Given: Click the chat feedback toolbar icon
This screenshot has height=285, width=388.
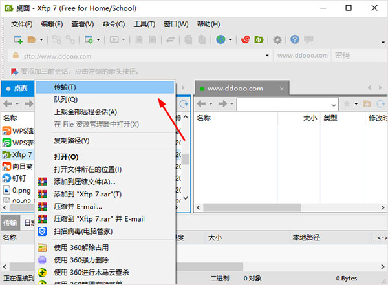Looking at the screenshot, I should coord(308,39).
